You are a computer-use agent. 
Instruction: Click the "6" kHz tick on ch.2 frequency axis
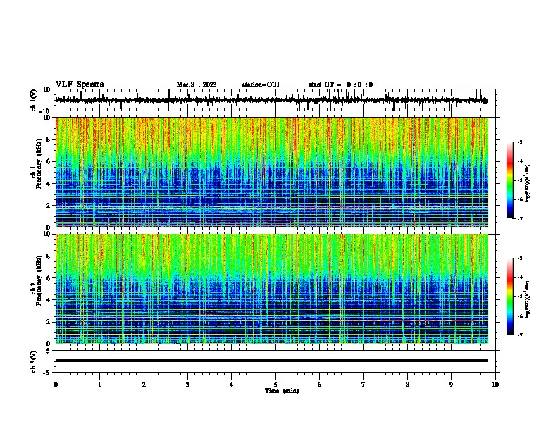49,277
